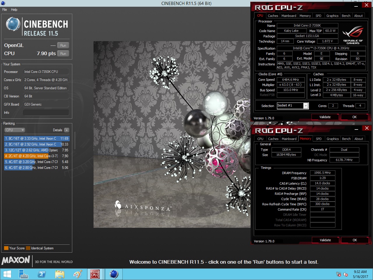
Task: Click the Multiplier x 63.0 value
Action: (291, 85)
